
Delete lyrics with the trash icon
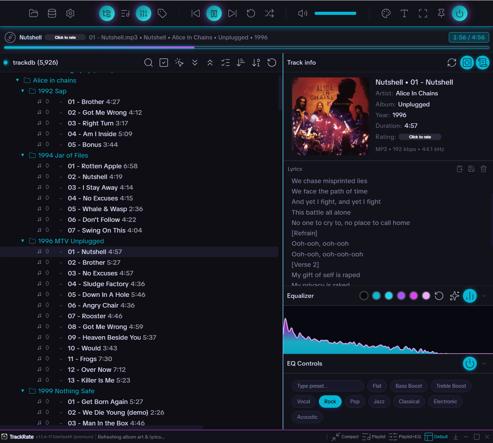coord(483,169)
